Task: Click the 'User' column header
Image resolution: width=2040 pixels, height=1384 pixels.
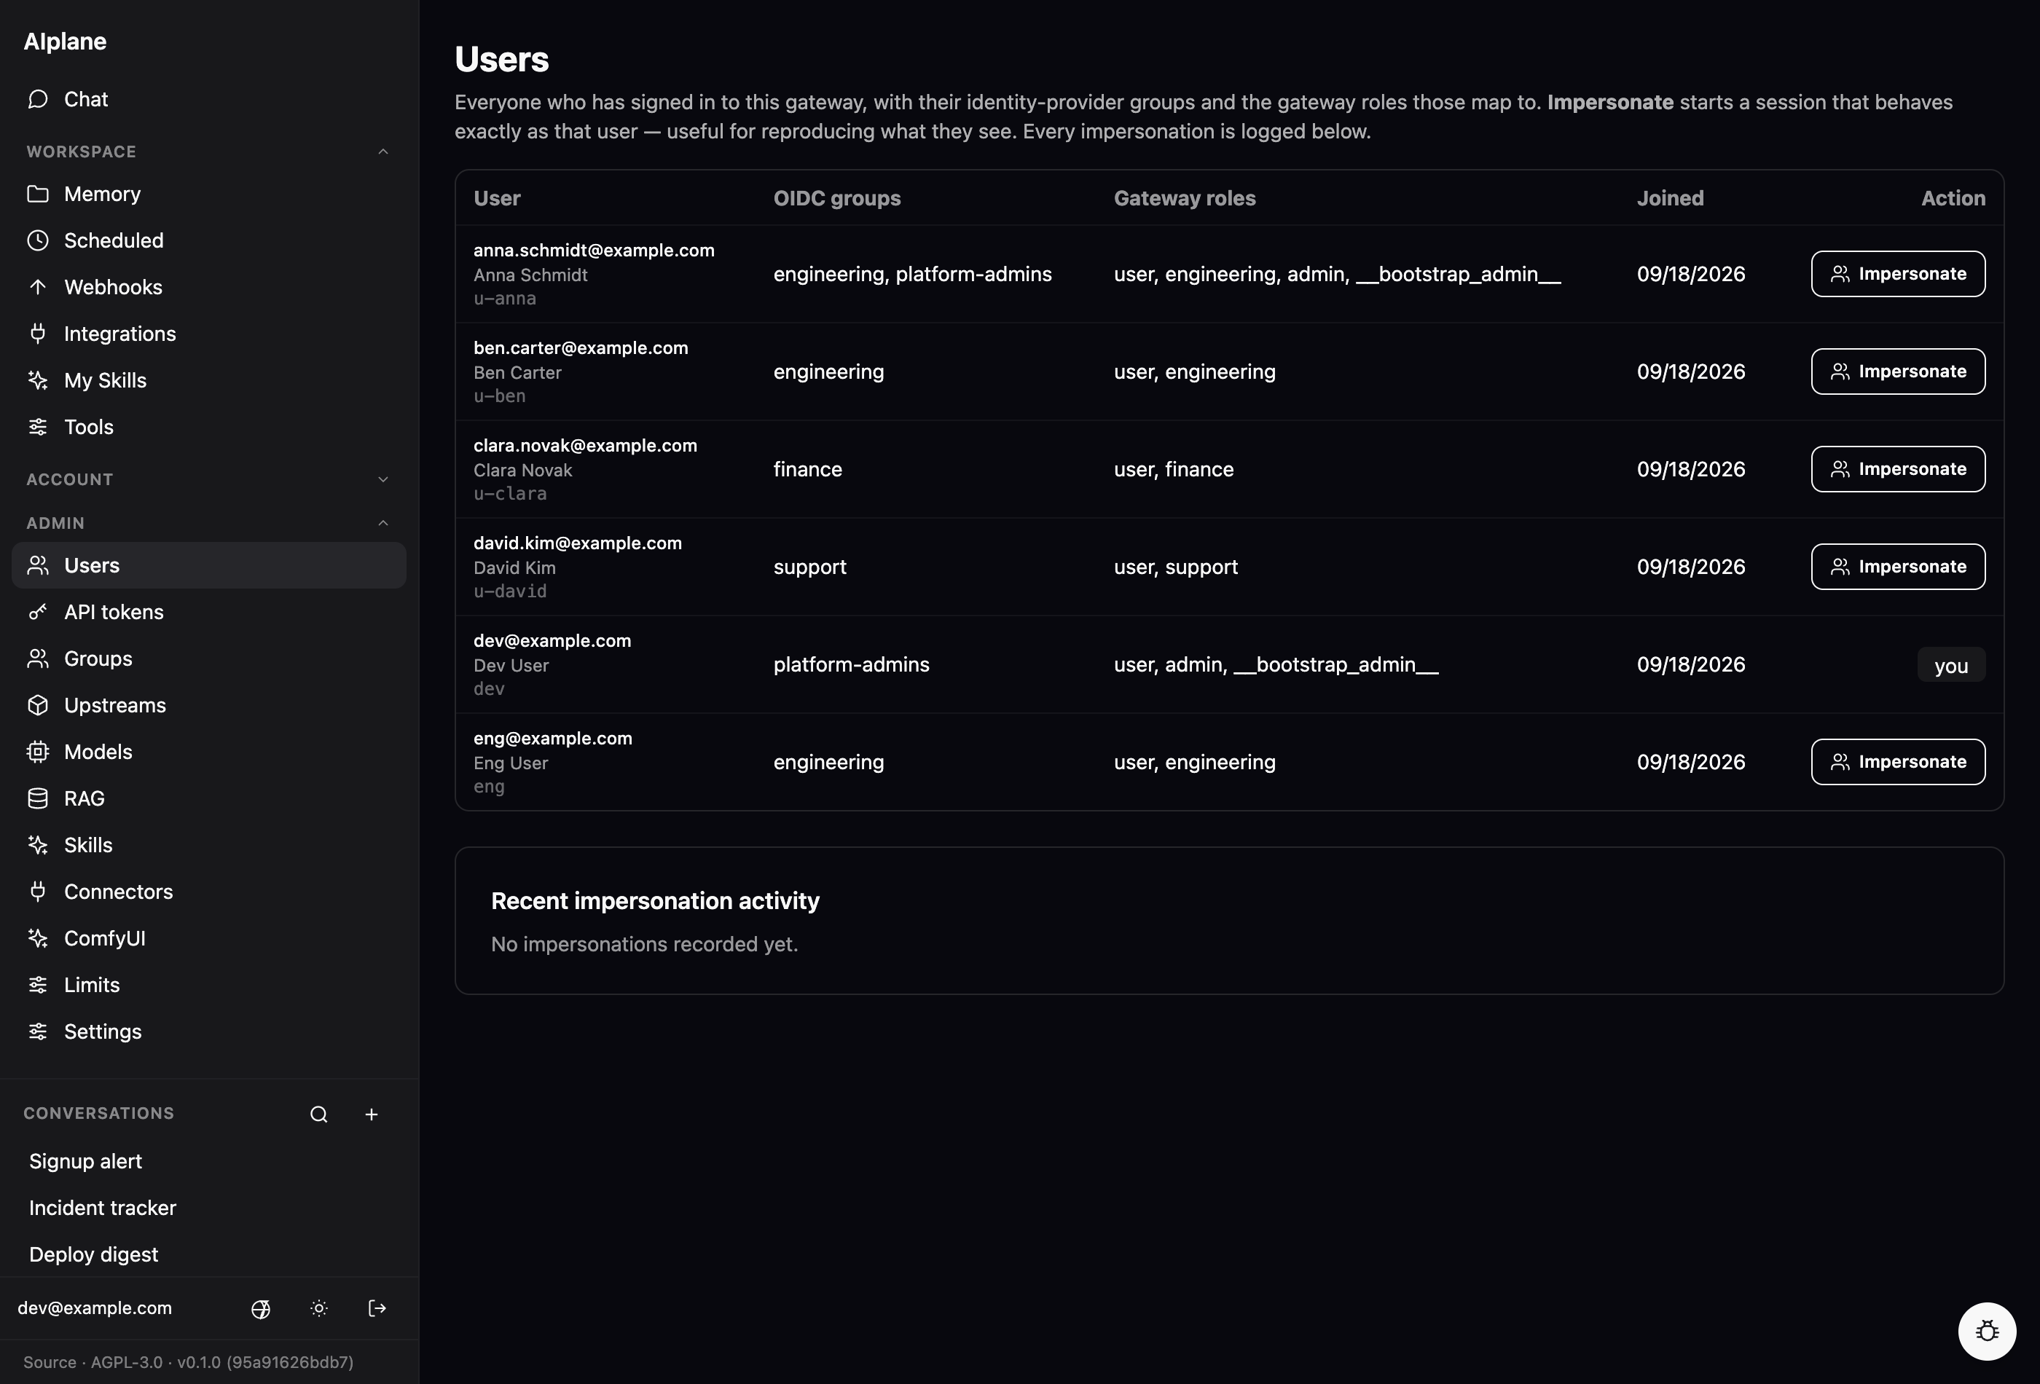Action: [x=497, y=198]
